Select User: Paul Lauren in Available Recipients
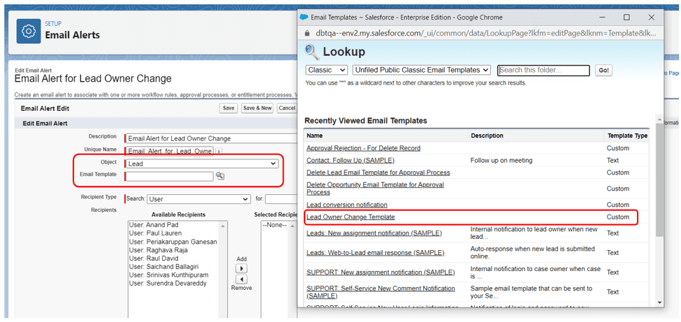 pyautogui.click(x=156, y=233)
